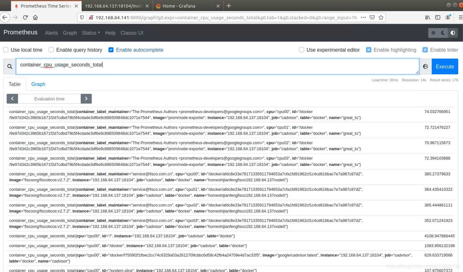Click Load time: 30ms text

click(385, 80)
